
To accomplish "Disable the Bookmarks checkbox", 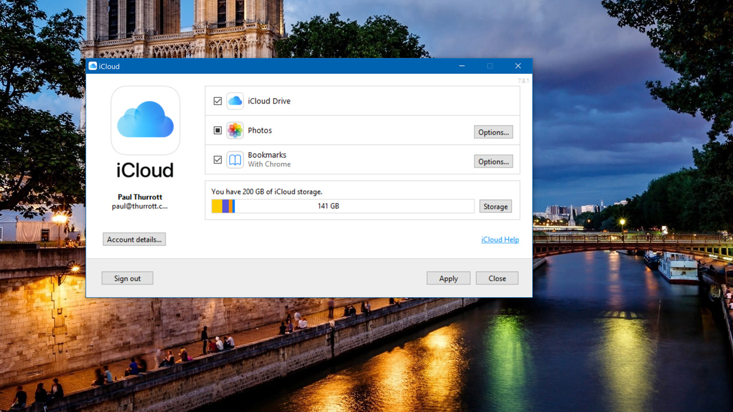I will tap(218, 160).
